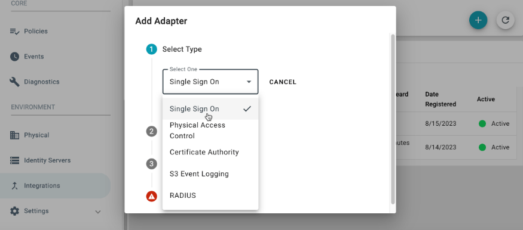Viewport: 523px width, 230px height.
Task: Open Diagnostics in sidebar
Action: [42, 82]
